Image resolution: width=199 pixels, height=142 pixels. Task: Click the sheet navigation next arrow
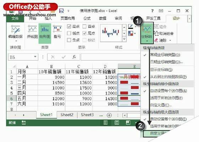point(23,115)
